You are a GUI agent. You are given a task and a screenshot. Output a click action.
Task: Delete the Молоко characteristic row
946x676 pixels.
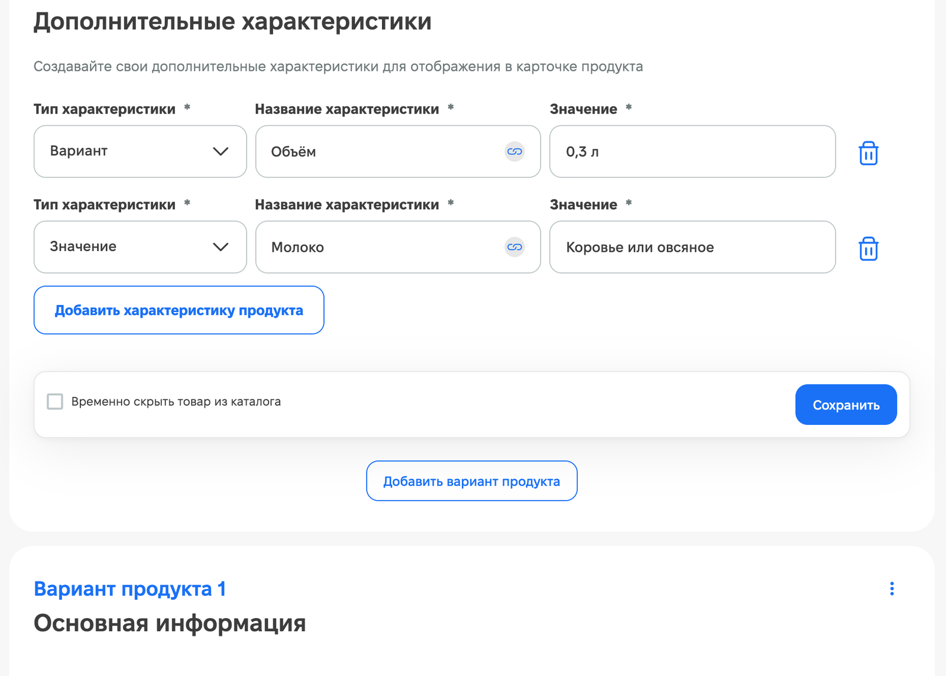coord(868,249)
